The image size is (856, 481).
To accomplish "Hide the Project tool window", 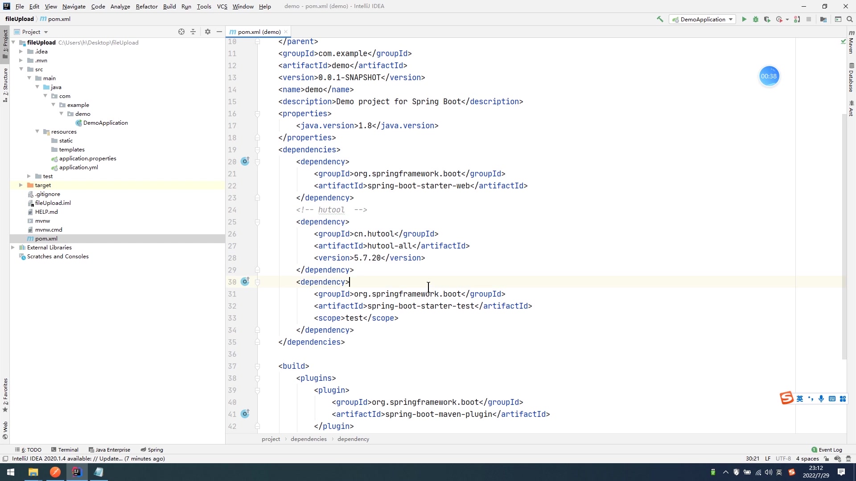I will [219, 32].
